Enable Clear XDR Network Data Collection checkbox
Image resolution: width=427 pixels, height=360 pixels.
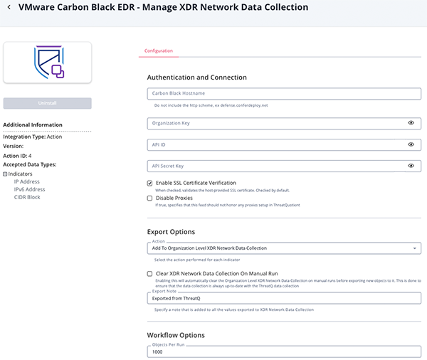click(x=149, y=274)
